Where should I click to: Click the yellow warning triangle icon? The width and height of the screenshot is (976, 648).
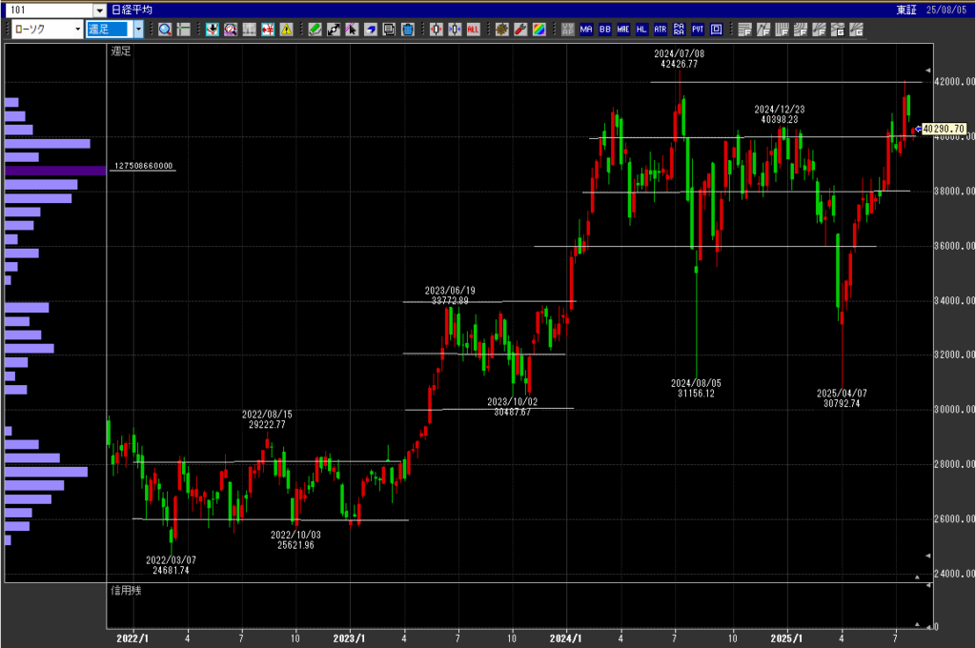[286, 30]
